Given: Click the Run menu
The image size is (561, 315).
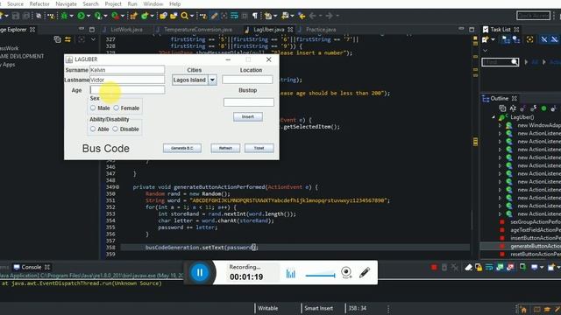Looking at the screenshot, I should pyautogui.click(x=132, y=3).
